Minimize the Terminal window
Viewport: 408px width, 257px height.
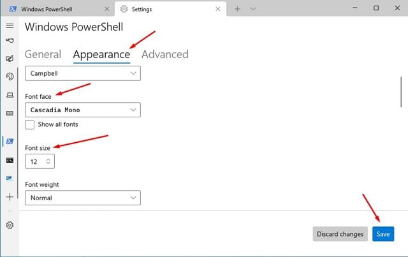pos(354,8)
